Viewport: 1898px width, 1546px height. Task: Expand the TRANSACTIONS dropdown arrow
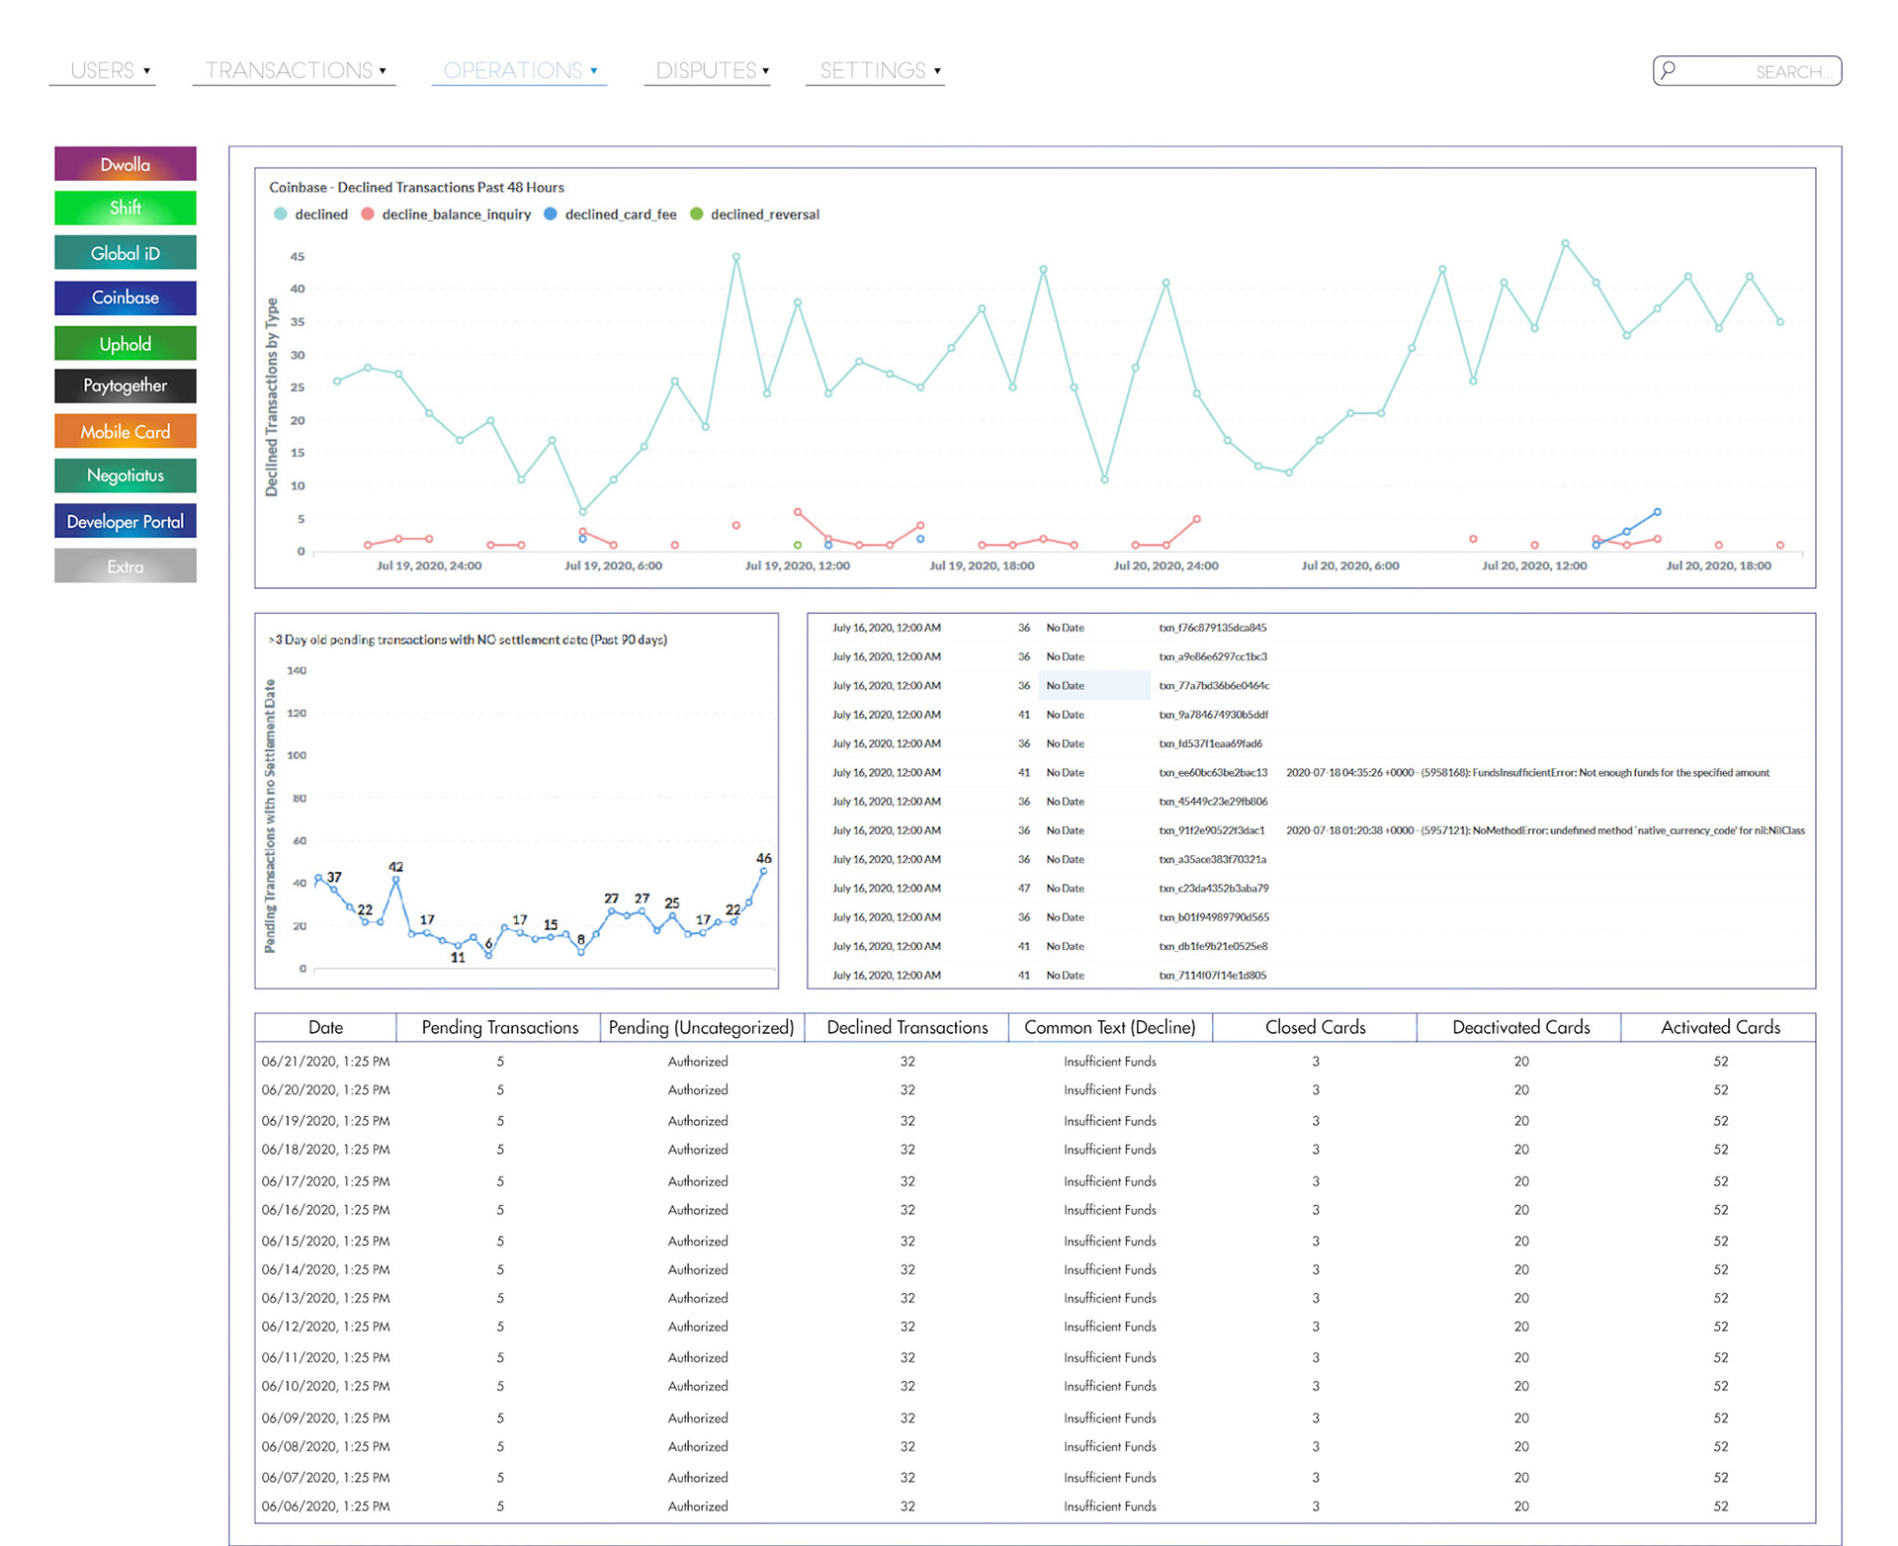(383, 71)
